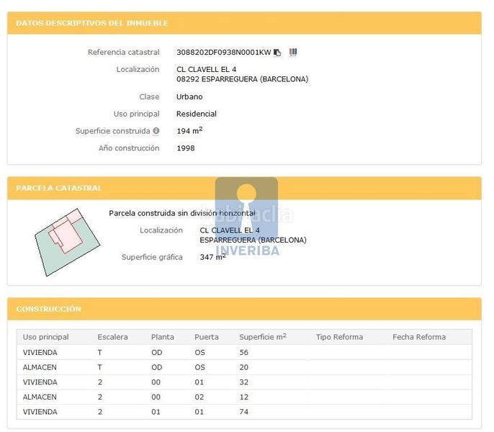Click the Fecha Reforma column header
The width and height of the screenshot is (494, 432).
point(418,337)
